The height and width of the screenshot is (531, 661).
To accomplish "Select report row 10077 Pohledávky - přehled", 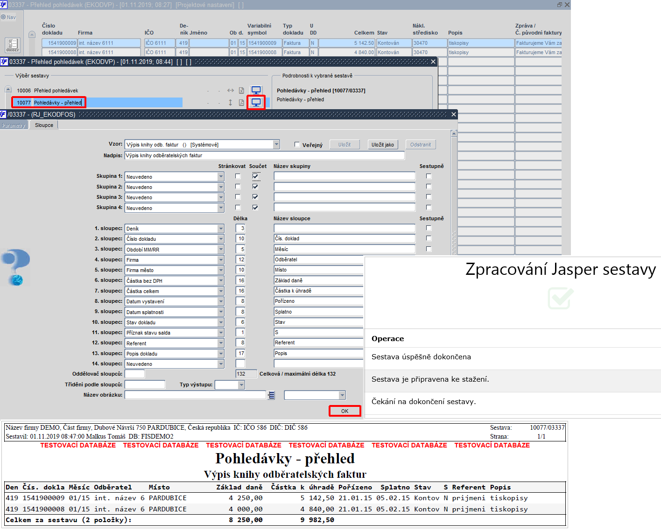I will [x=98, y=103].
